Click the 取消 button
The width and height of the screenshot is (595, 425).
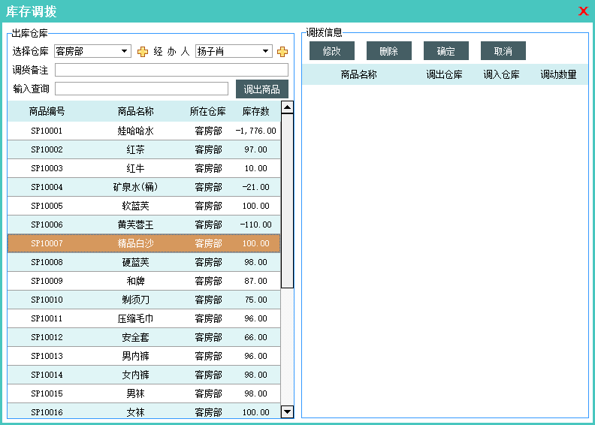point(503,51)
